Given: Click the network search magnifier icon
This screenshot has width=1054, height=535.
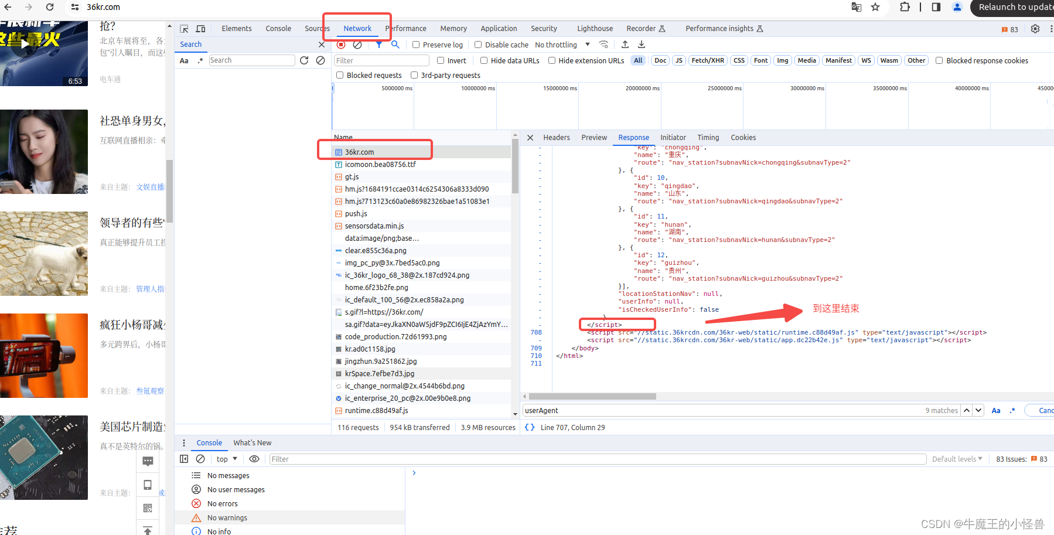Looking at the screenshot, I should point(395,45).
